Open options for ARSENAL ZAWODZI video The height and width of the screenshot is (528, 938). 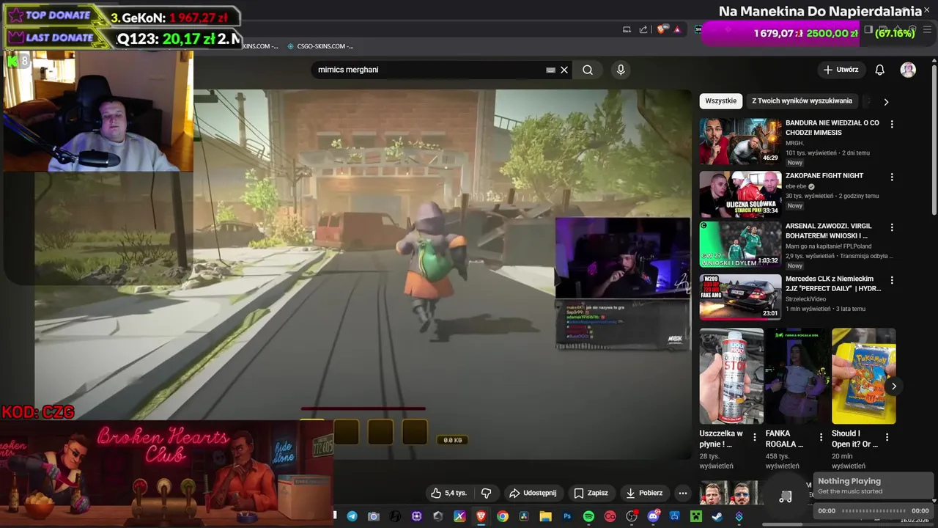coord(892,228)
